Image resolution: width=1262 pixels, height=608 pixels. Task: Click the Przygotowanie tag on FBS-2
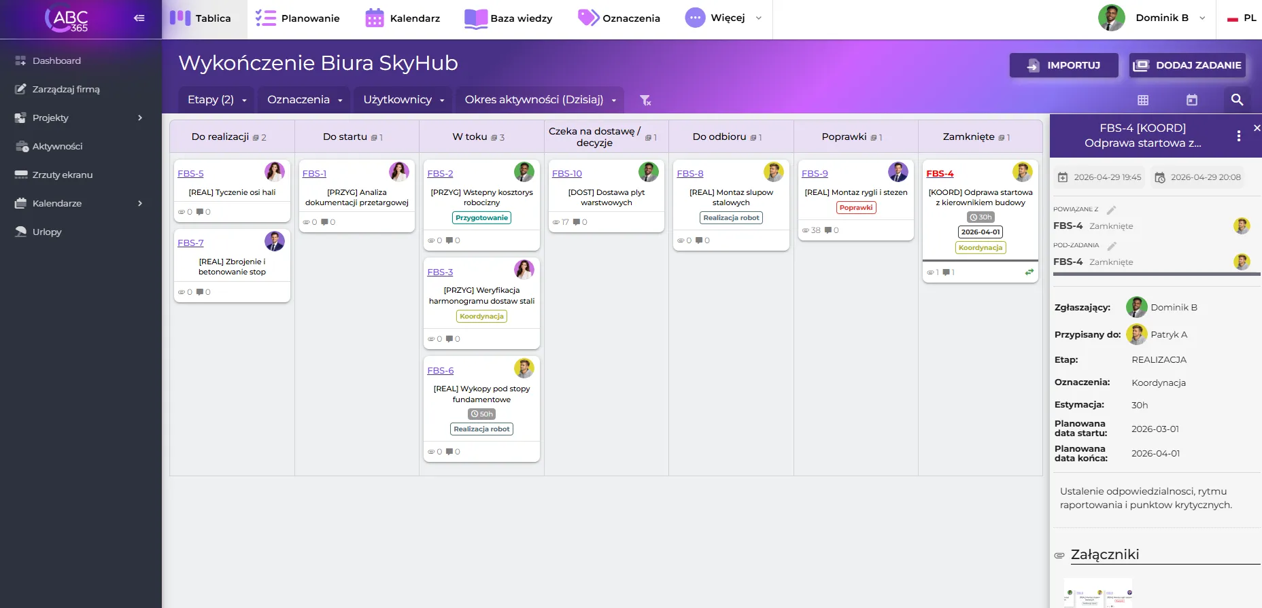(x=481, y=218)
